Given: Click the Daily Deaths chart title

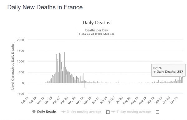Looking at the screenshot, I should 97,23.
